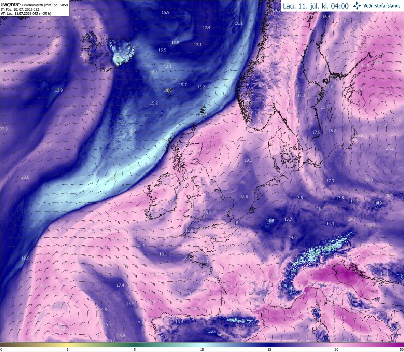The width and height of the screenshot is (404, 352).
Task: Click the 30 tick on the color scale
Action: [336, 349]
